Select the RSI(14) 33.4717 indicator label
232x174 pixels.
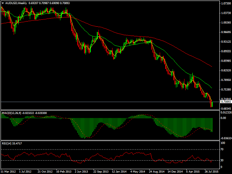click(x=12, y=144)
